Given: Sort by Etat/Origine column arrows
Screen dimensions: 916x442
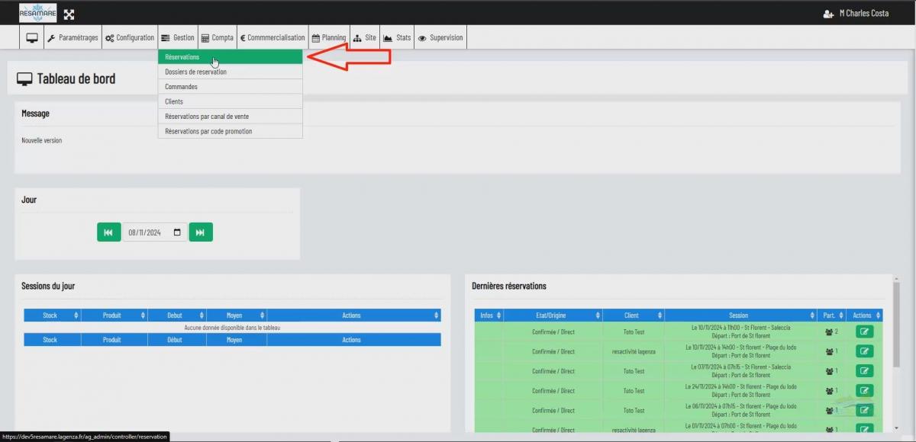Looking at the screenshot, I should tap(597, 315).
